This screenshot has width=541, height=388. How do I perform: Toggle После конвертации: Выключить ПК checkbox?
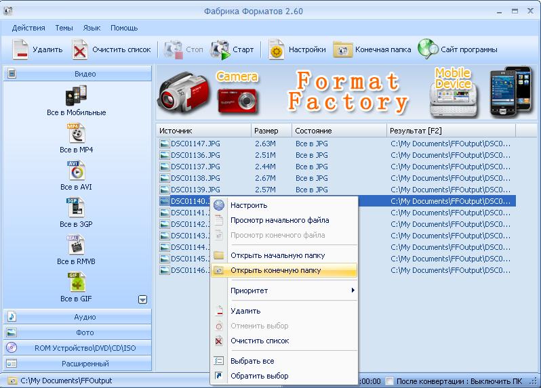390,381
